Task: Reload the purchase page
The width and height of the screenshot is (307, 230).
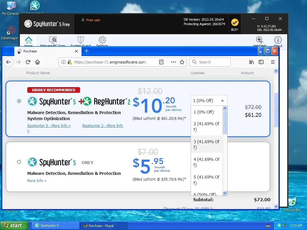Action: point(28,62)
